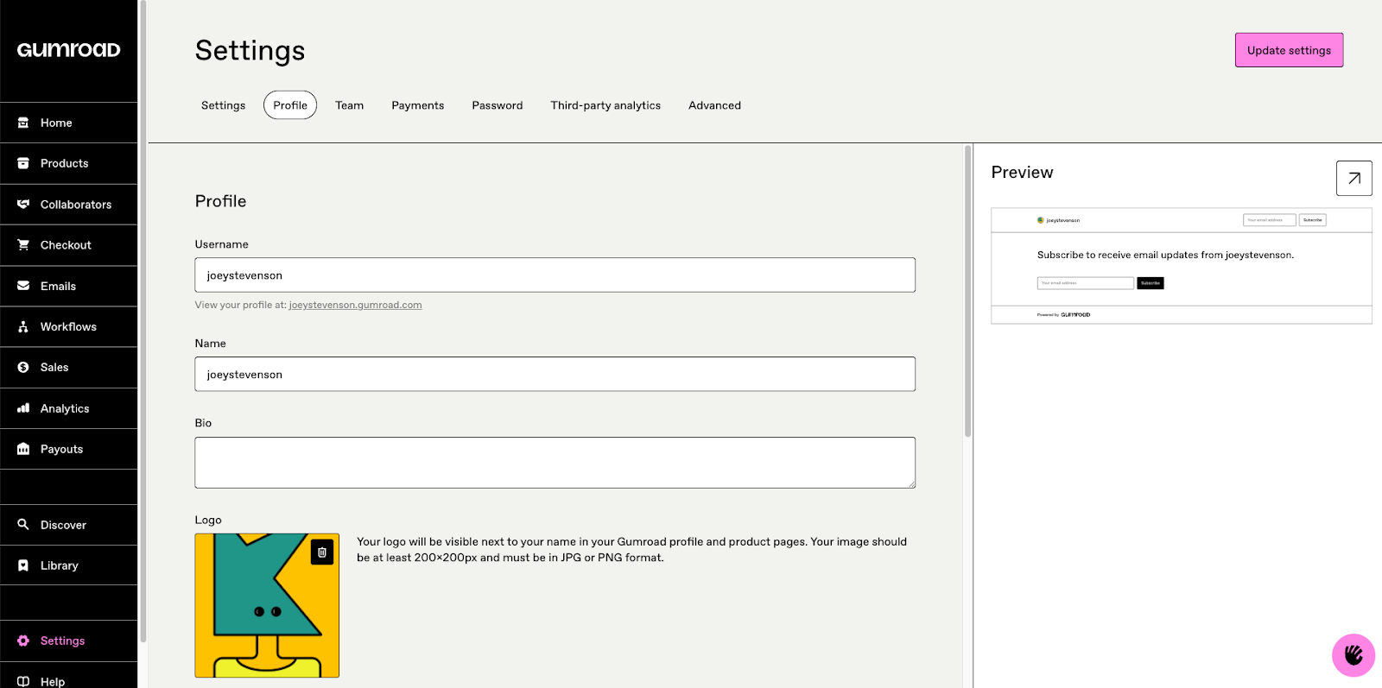Open preview in new window arrow
This screenshot has height=688, width=1382.
click(1354, 179)
